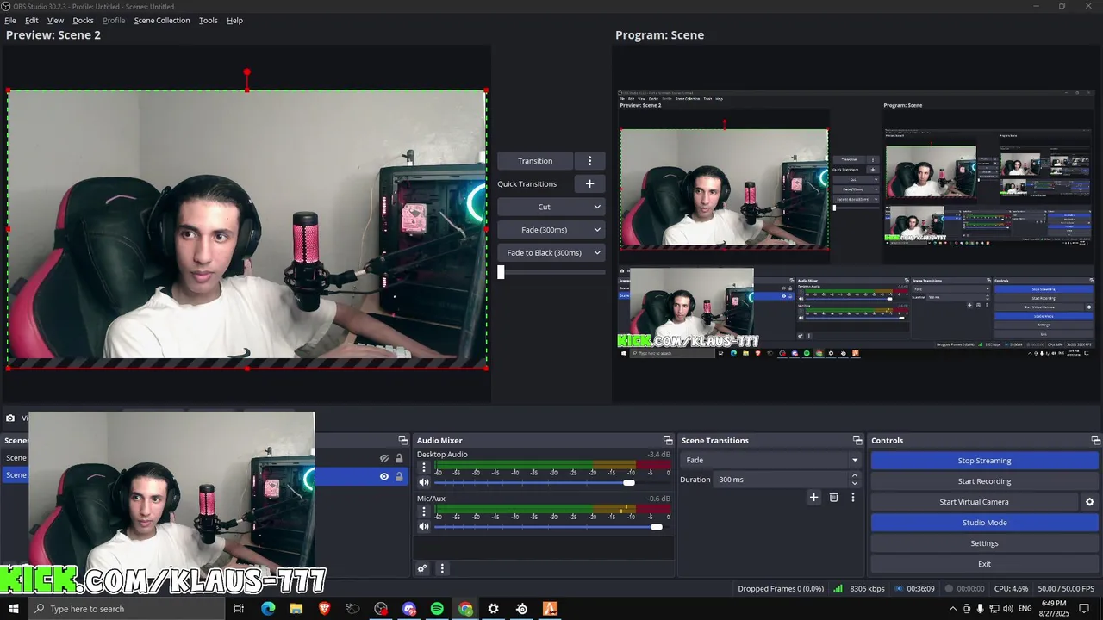1103x620 pixels.
Task: Adjust Mic/Aux volume slider
Action: coord(657,526)
